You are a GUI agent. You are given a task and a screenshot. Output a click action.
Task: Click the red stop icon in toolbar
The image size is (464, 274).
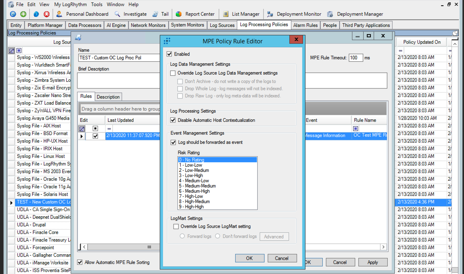(x=47, y=14)
